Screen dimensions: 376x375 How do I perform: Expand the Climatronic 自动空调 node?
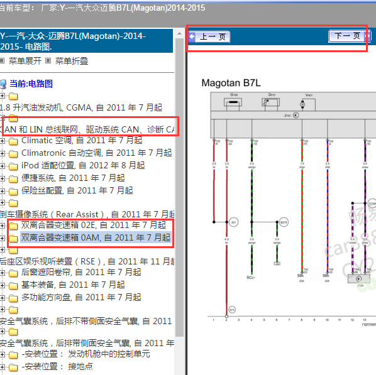2,153
